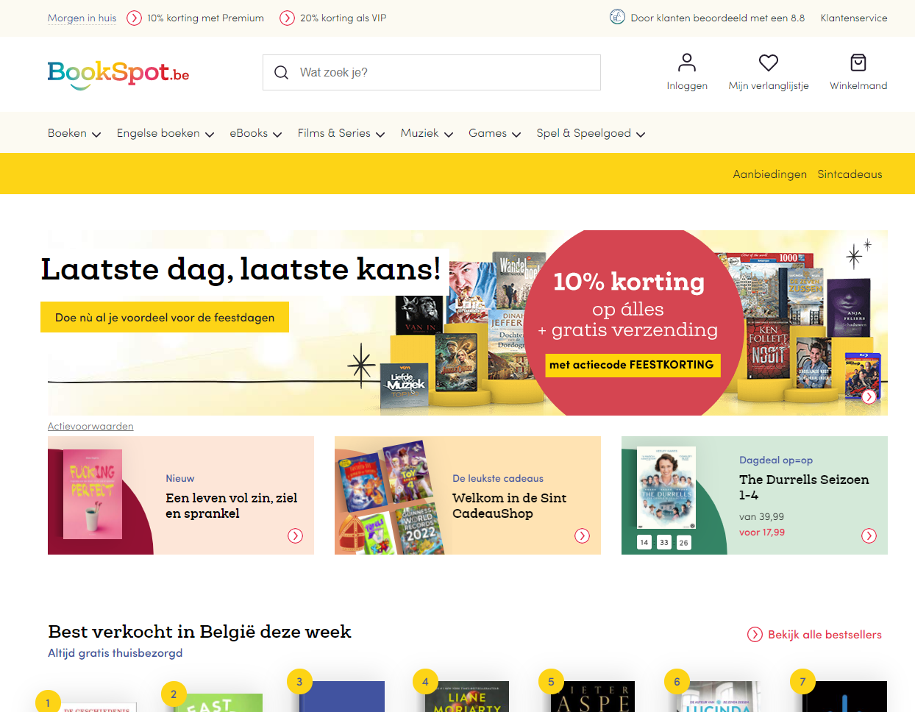This screenshot has height=712, width=915.
Task: Click the hero banner's circled arrow
Action: coord(869,396)
